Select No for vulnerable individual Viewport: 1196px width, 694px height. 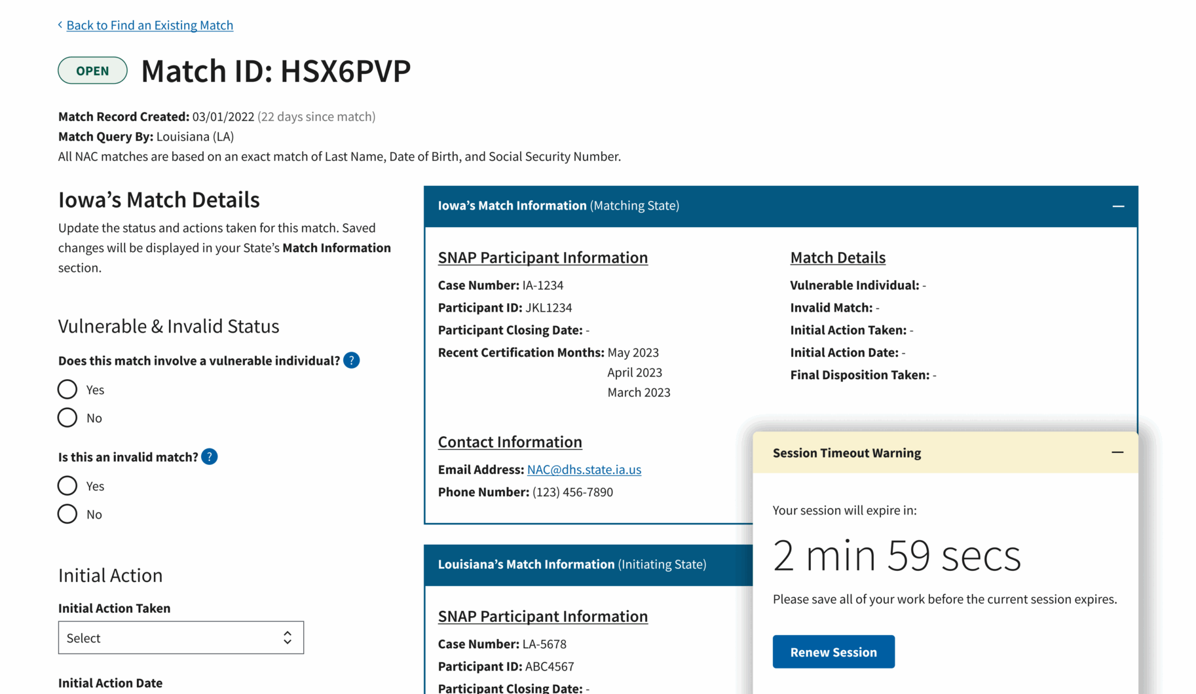pyautogui.click(x=67, y=418)
